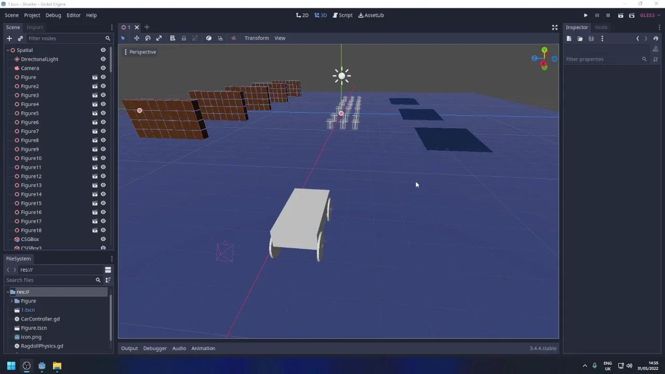Click the Play Scene clapperboard icon

pos(620,15)
